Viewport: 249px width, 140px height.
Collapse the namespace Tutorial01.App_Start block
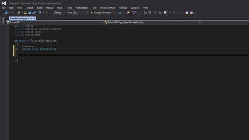pos(16,41)
